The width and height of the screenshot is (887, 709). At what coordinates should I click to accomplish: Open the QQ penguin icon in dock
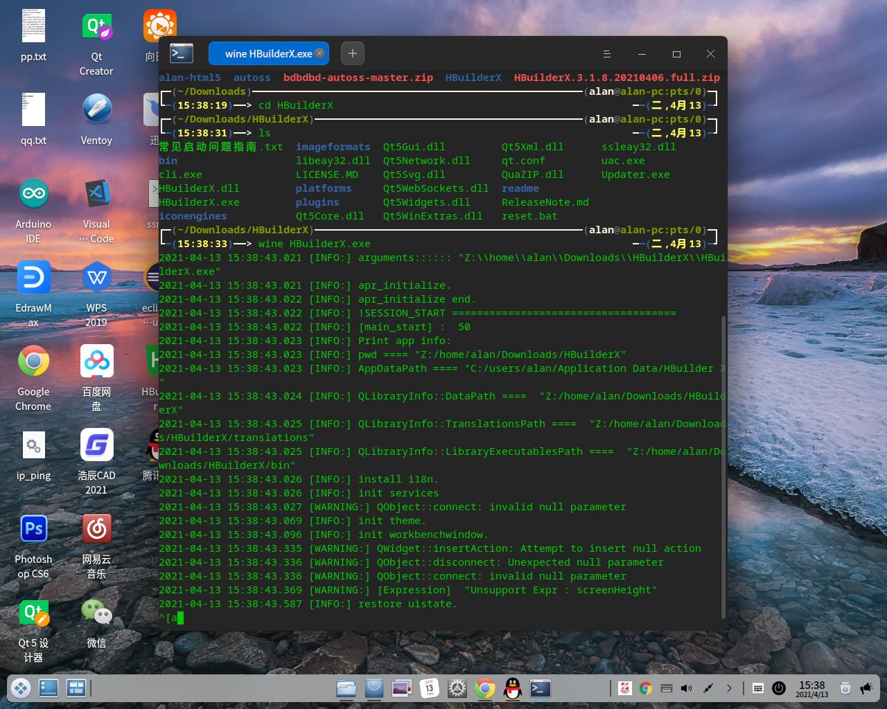[513, 688]
